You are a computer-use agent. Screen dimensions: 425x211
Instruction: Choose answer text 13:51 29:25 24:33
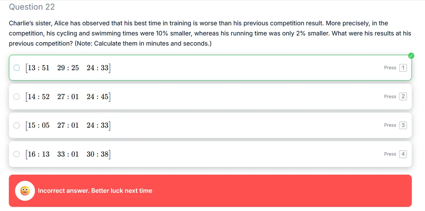[68, 68]
